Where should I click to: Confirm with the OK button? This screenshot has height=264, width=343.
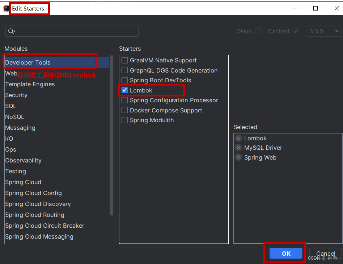pos(286,253)
